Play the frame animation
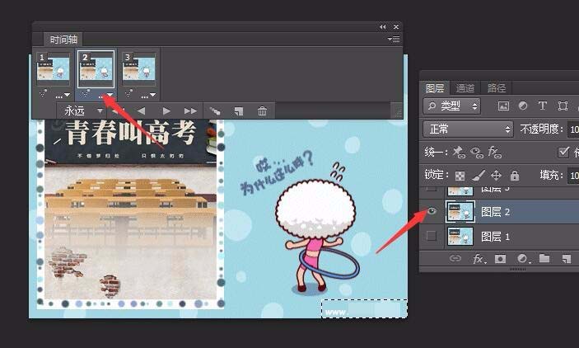Image resolution: width=579 pixels, height=348 pixels. point(166,111)
